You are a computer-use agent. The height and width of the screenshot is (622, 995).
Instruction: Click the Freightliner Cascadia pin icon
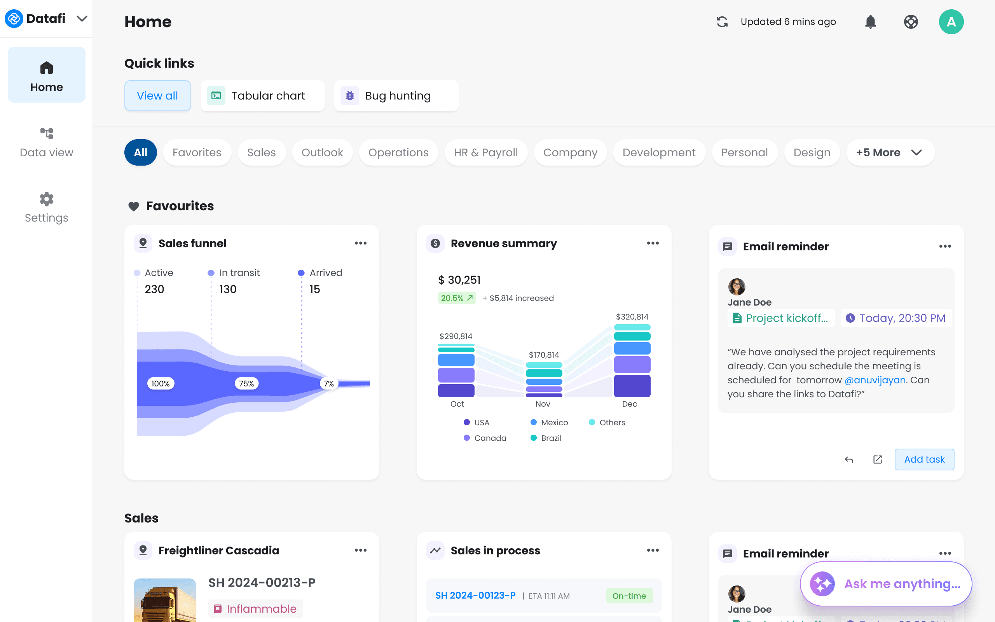143,550
